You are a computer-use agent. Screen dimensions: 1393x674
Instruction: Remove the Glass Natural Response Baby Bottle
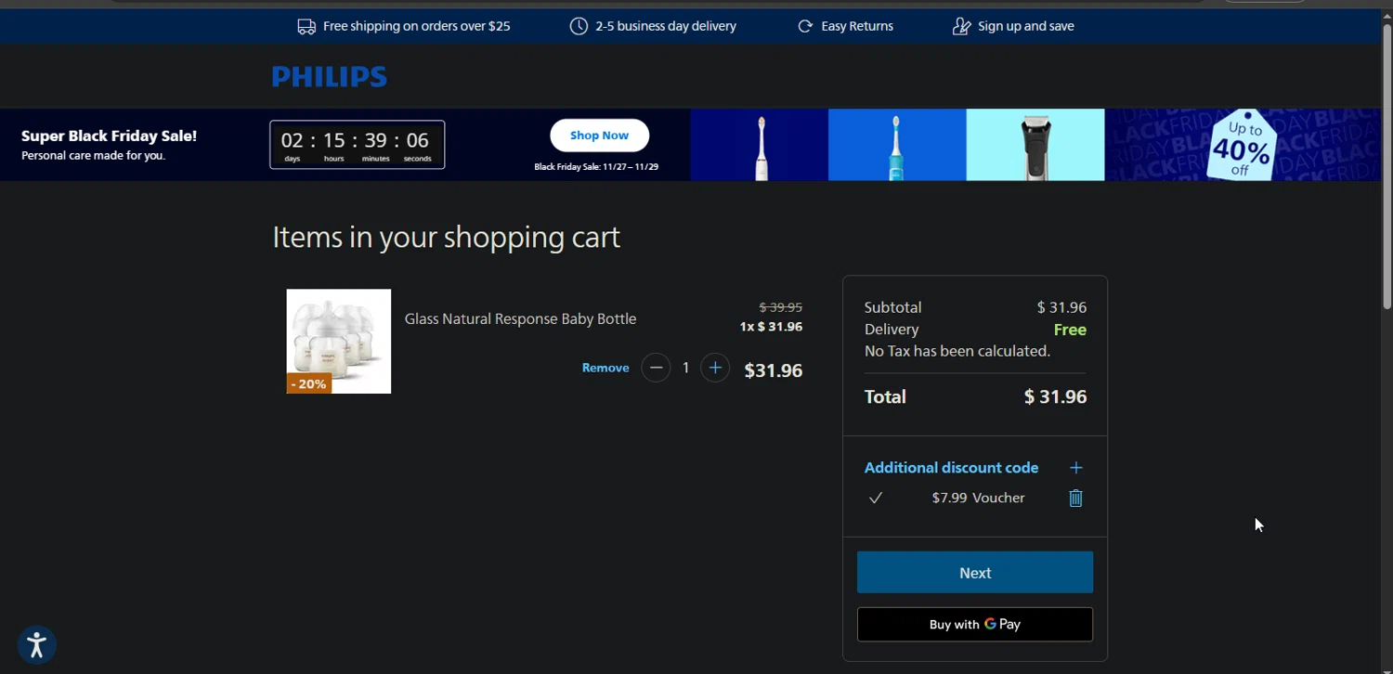pyautogui.click(x=605, y=368)
